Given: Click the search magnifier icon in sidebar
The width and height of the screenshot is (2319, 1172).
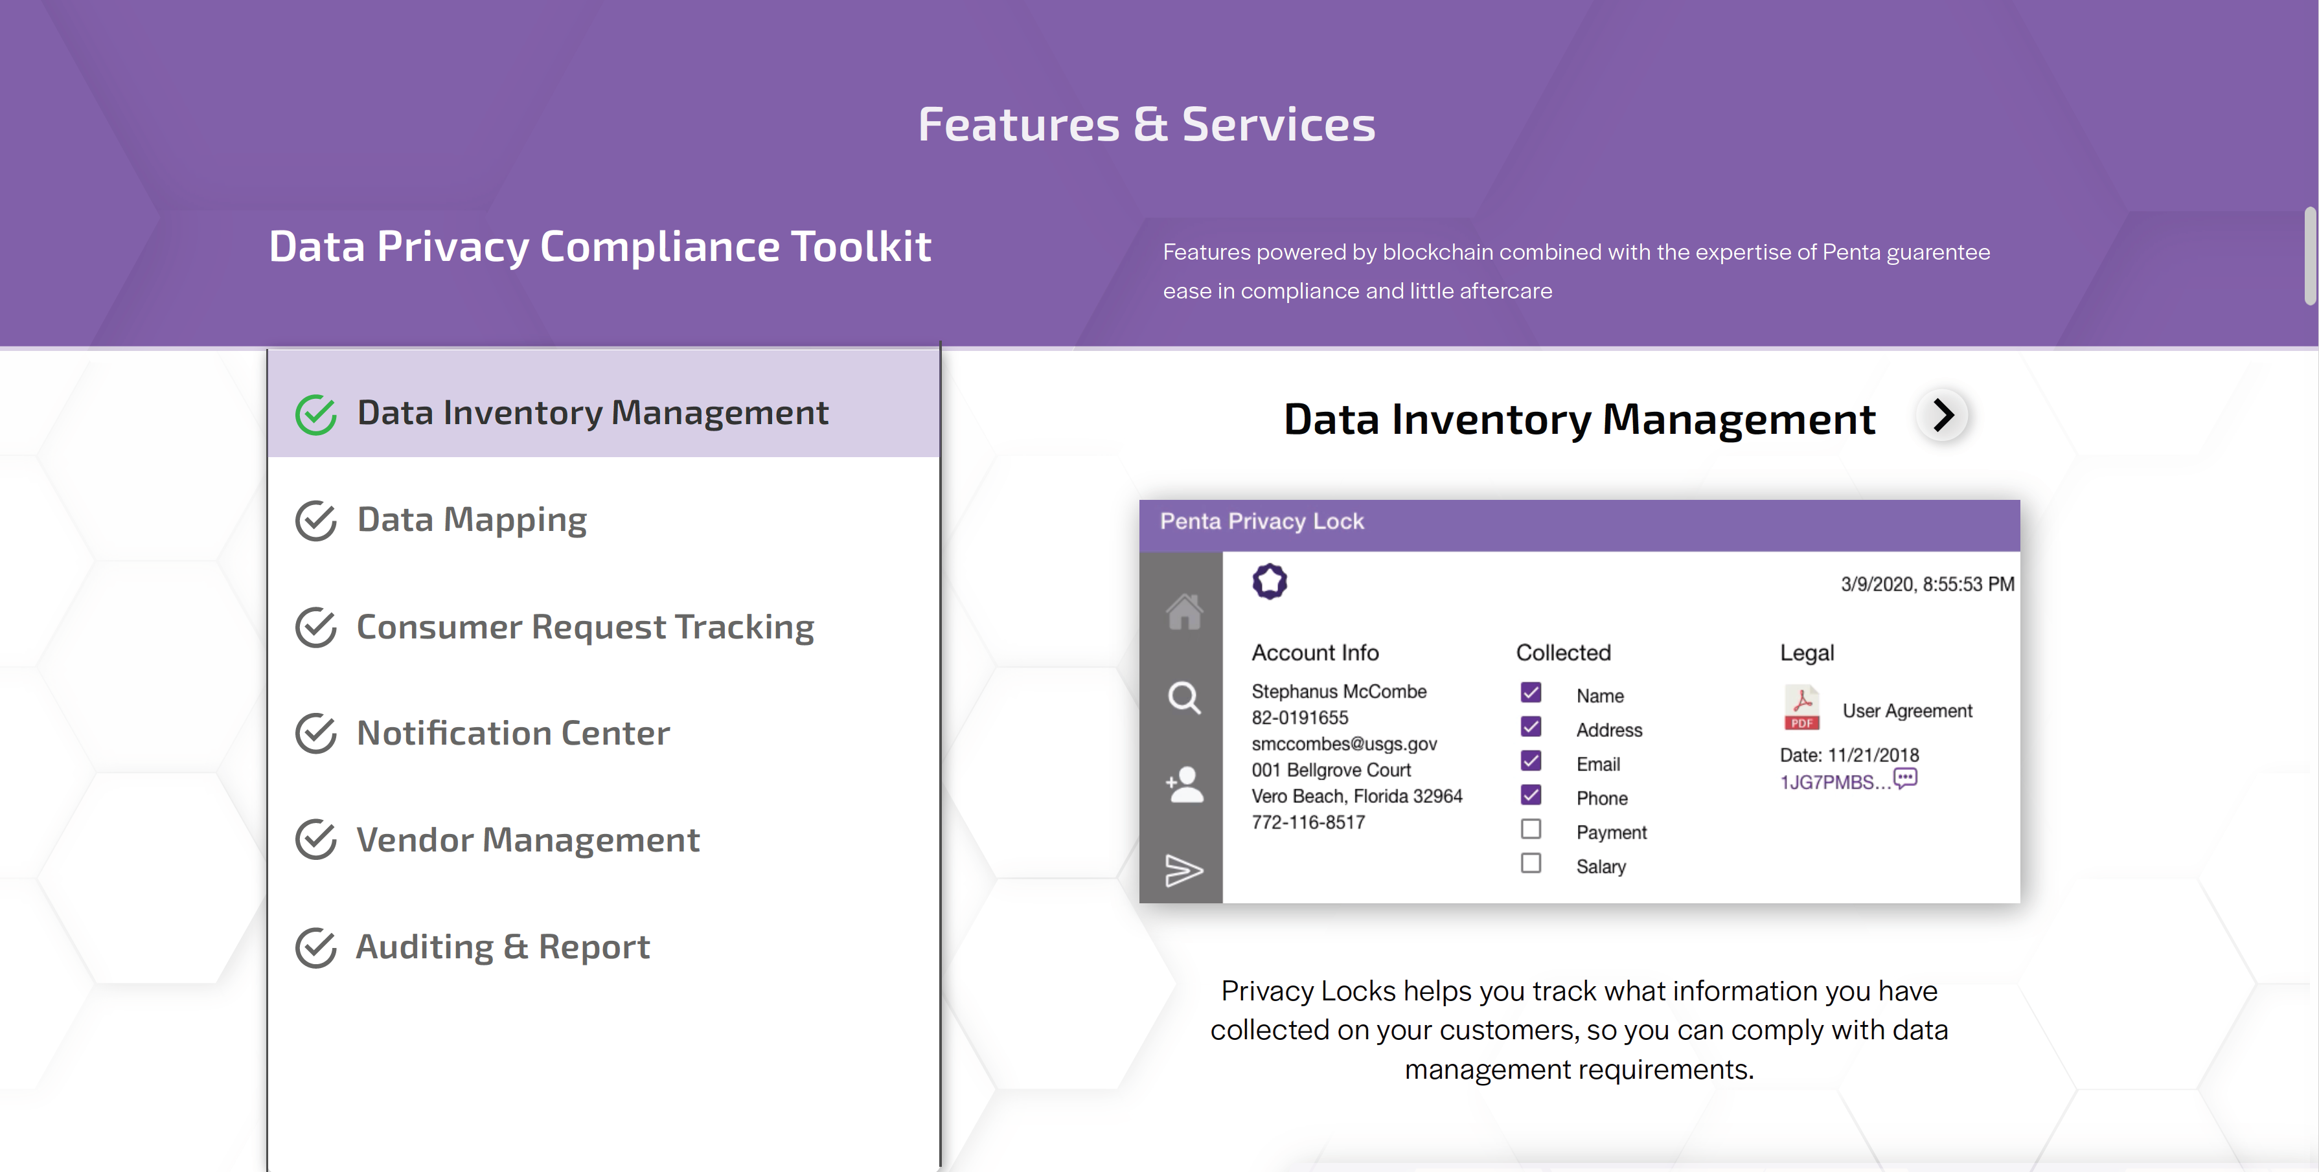Looking at the screenshot, I should 1184,697.
